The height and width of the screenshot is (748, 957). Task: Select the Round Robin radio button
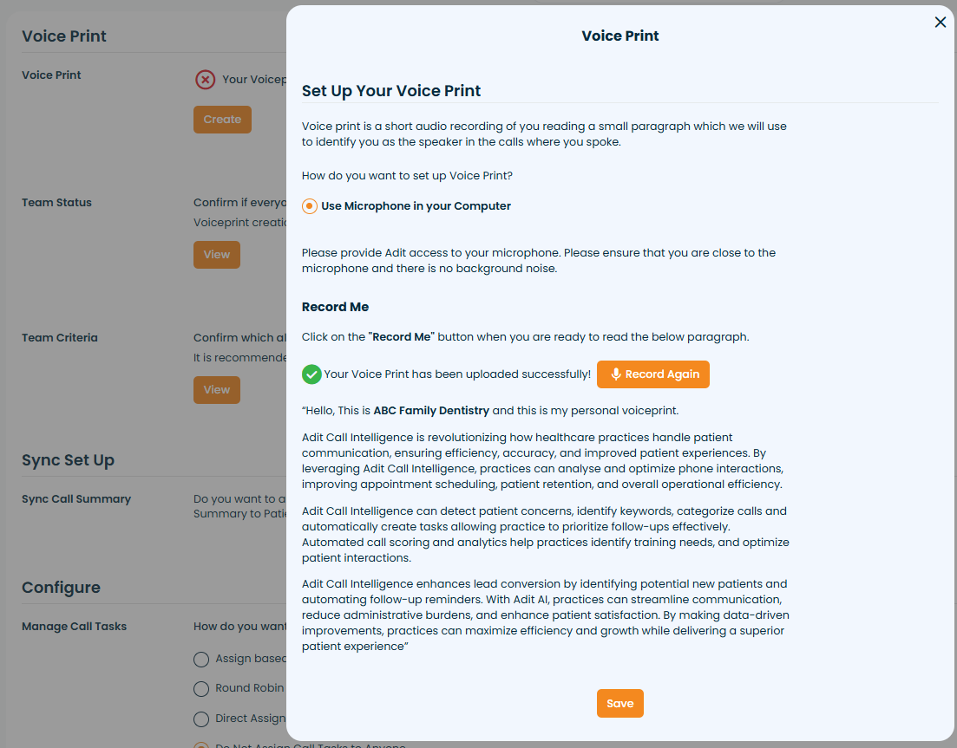click(201, 688)
